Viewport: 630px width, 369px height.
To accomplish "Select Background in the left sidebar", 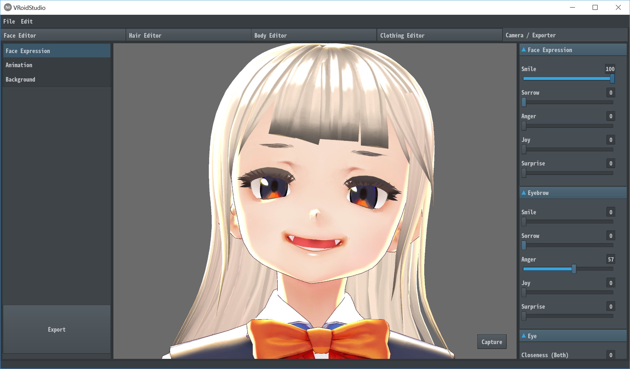I will point(20,79).
